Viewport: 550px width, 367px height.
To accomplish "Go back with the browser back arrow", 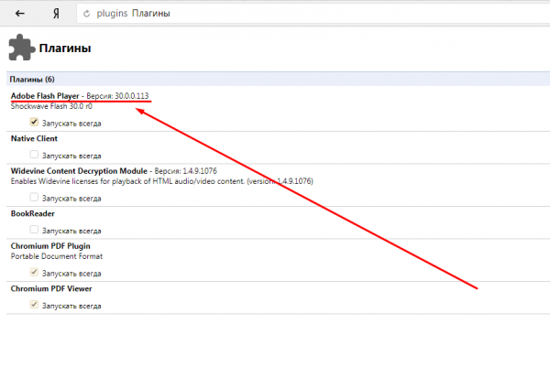I will [19, 14].
